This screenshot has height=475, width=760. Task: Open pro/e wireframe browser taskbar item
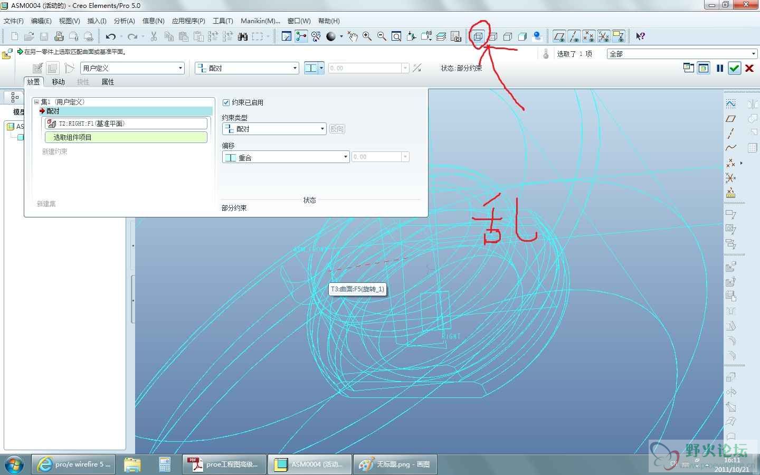coord(73,464)
